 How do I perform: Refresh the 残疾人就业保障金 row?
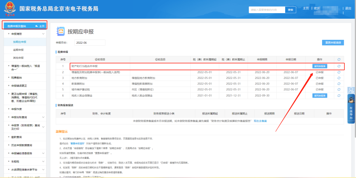[x=339, y=95]
